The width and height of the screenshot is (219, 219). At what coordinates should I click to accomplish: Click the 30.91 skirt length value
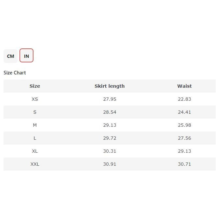(109, 164)
